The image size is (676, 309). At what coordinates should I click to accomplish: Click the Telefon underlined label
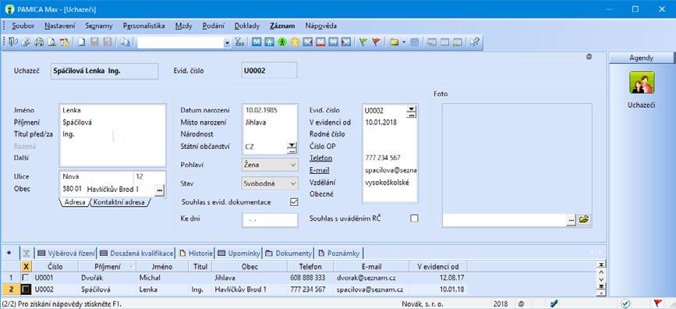(x=320, y=158)
